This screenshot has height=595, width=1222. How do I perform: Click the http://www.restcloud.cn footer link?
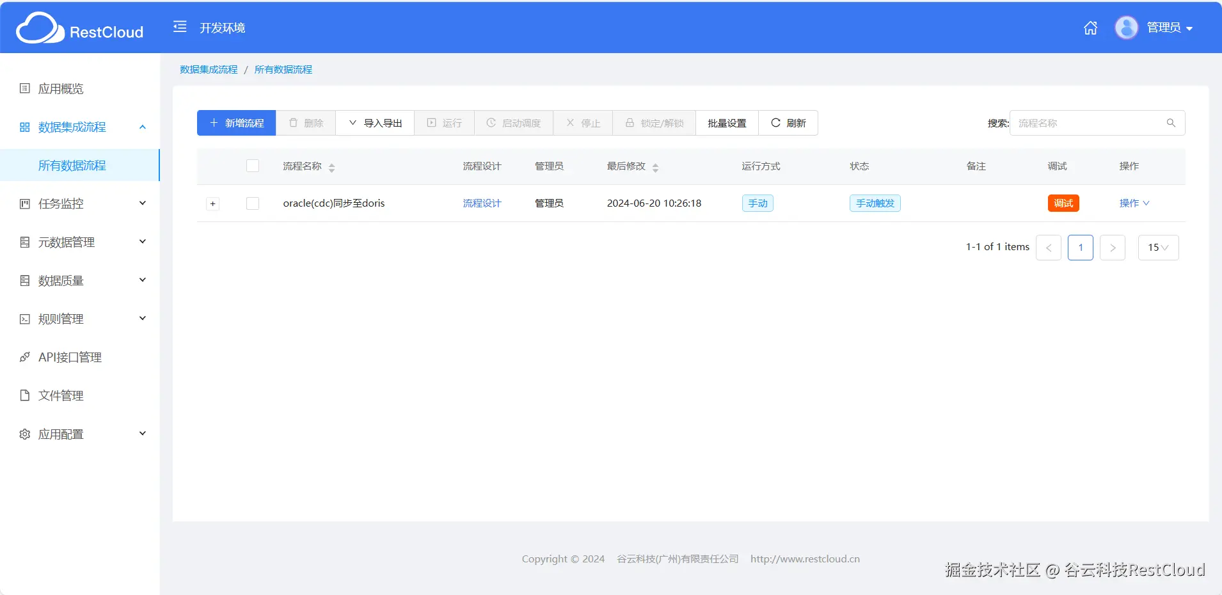[805, 559]
